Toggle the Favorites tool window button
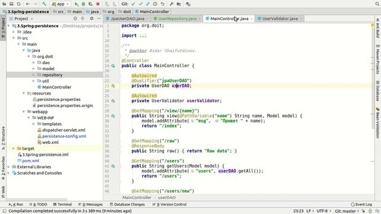This screenshot has width=381, height=214. coord(3,168)
